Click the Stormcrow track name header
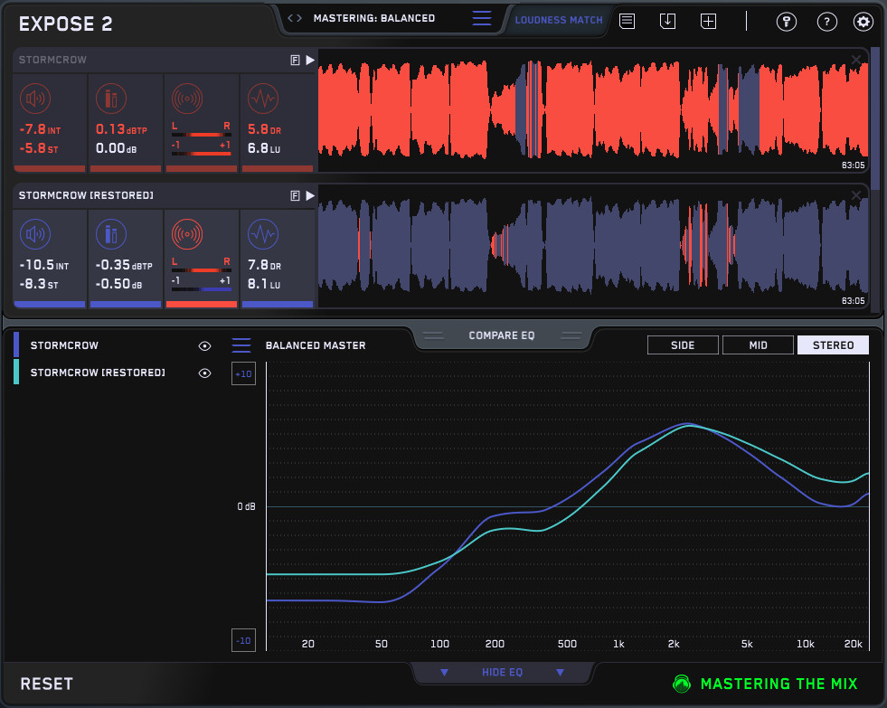Screen dimensions: 887x708 coord(52,60)
